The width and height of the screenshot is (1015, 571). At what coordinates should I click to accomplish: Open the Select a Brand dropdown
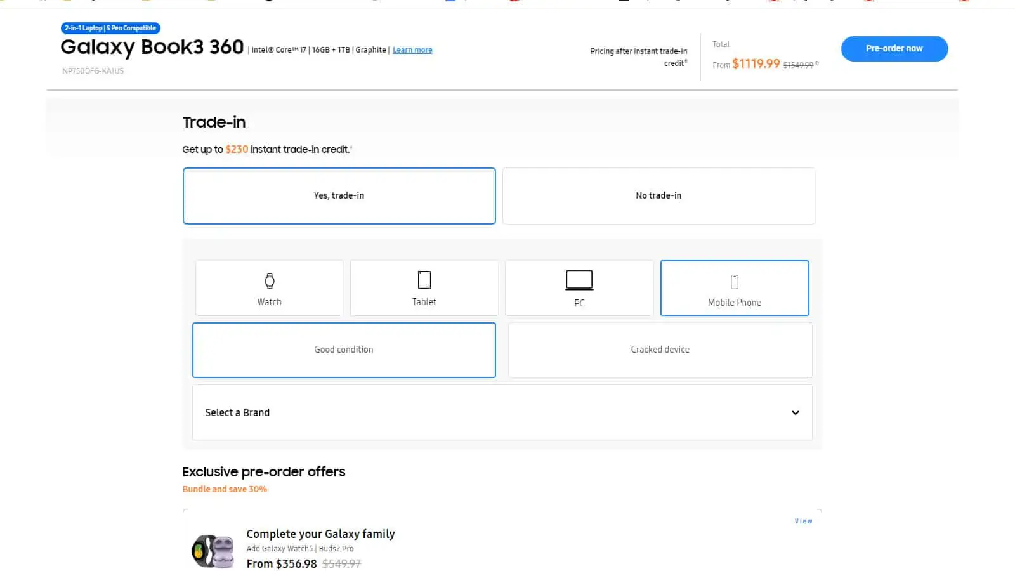(502, 412)
